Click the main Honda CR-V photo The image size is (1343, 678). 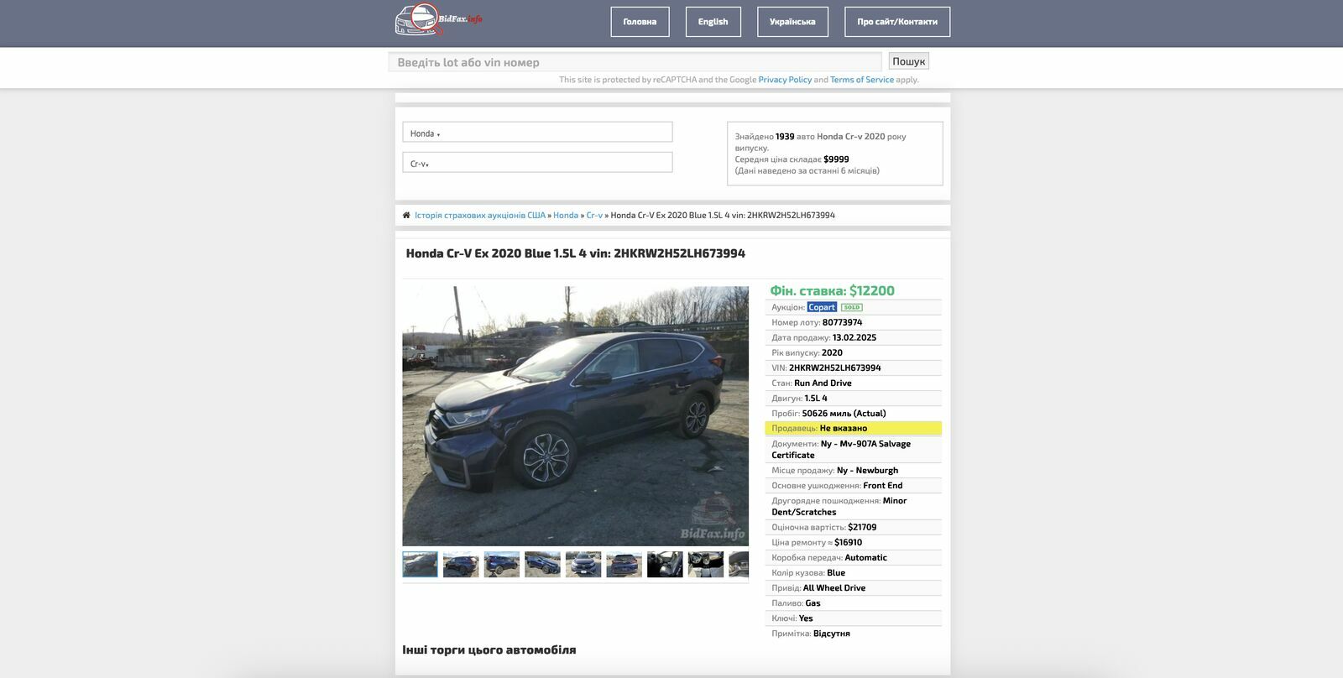575,416
